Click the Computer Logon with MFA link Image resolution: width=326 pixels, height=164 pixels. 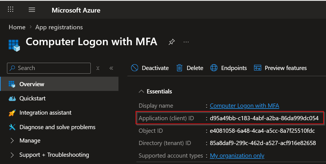244,106
